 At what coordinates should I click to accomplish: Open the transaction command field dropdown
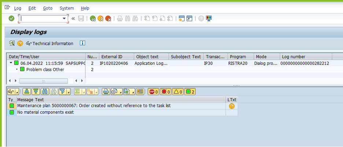point(64,18)
